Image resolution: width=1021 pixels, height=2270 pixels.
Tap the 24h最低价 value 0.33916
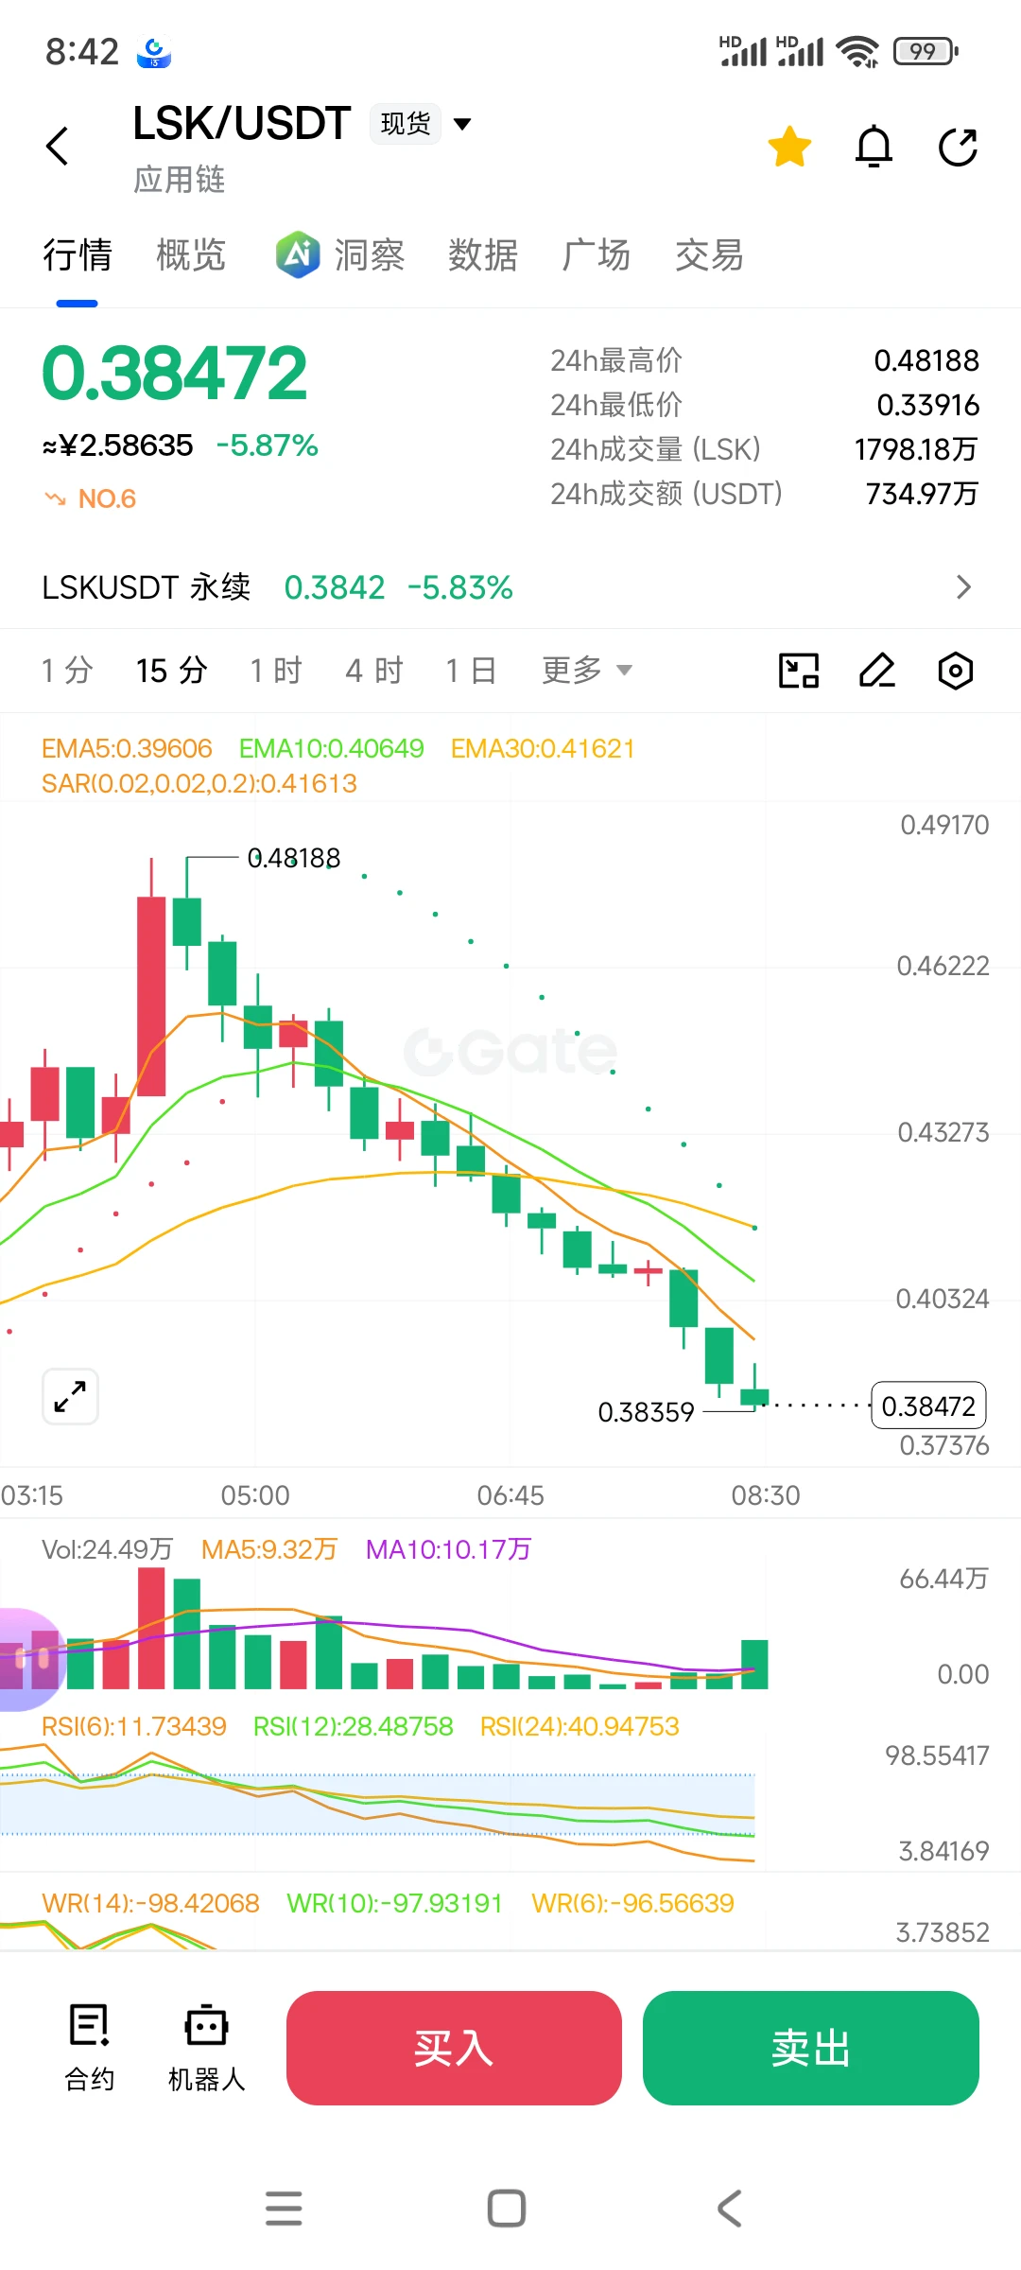[927, 405]
